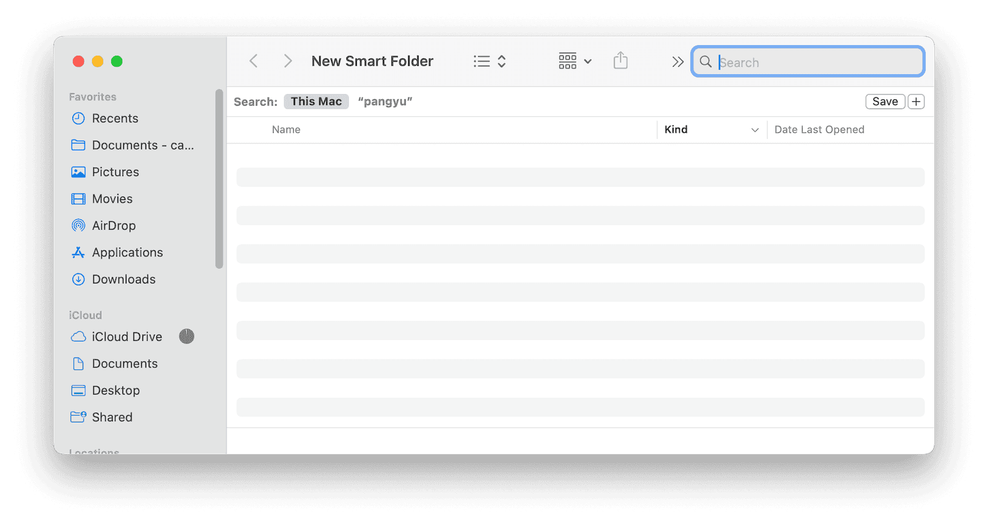
Task: Toggle the Kind column sort arrow
Action: click(x=755, y=130)
